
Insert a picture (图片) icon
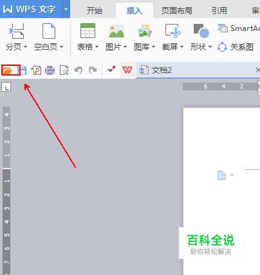click(116, 31)
